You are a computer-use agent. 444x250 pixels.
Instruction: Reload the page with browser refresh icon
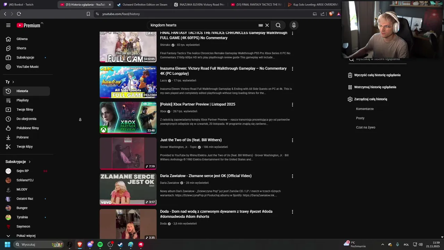coord(19,14)
